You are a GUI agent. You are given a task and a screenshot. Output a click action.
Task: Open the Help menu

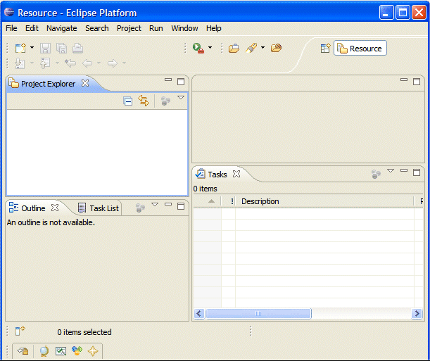(214, 28)
